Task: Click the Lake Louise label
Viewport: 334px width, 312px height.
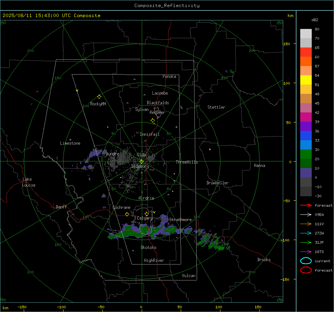Action: 29,182
